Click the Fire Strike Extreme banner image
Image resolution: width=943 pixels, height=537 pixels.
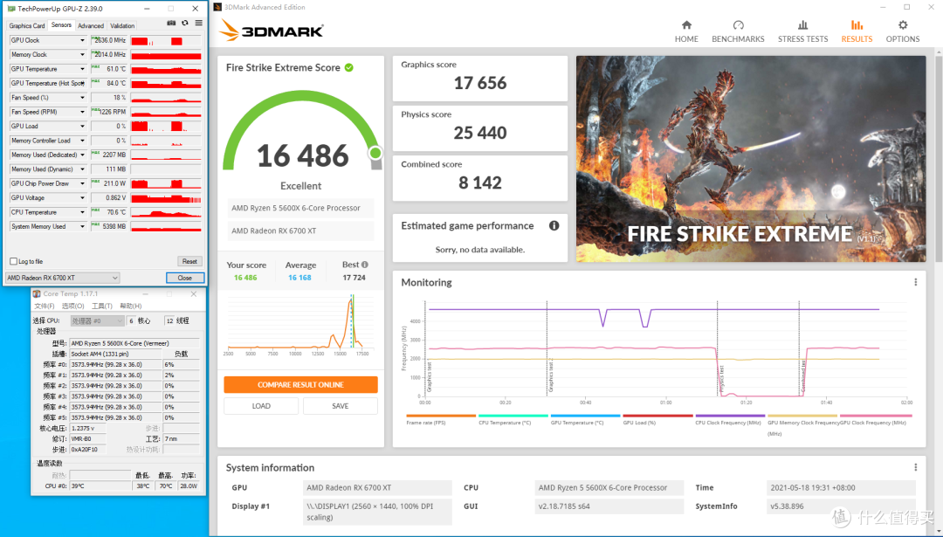click(x=751, y=159)
